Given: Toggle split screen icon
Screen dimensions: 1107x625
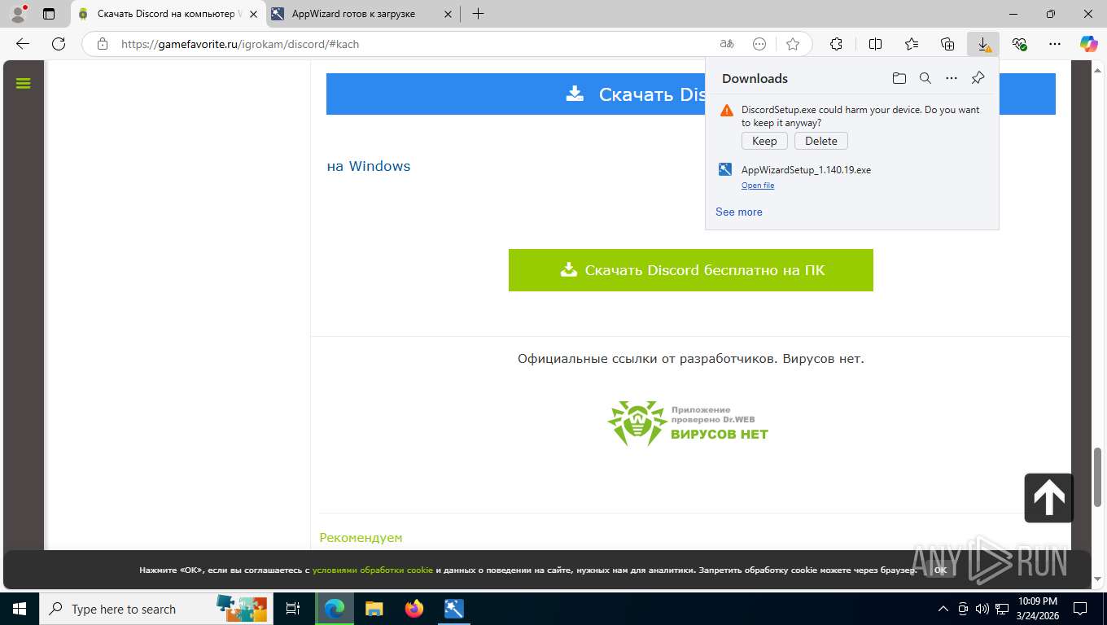Looking at the screenshot, I should coord(876,44).
